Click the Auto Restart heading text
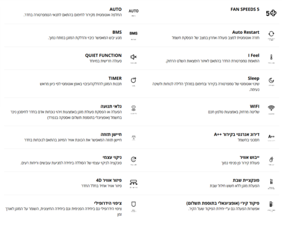Image resolution: width=282 pixels, height=226 pixels. pos(246,32)
